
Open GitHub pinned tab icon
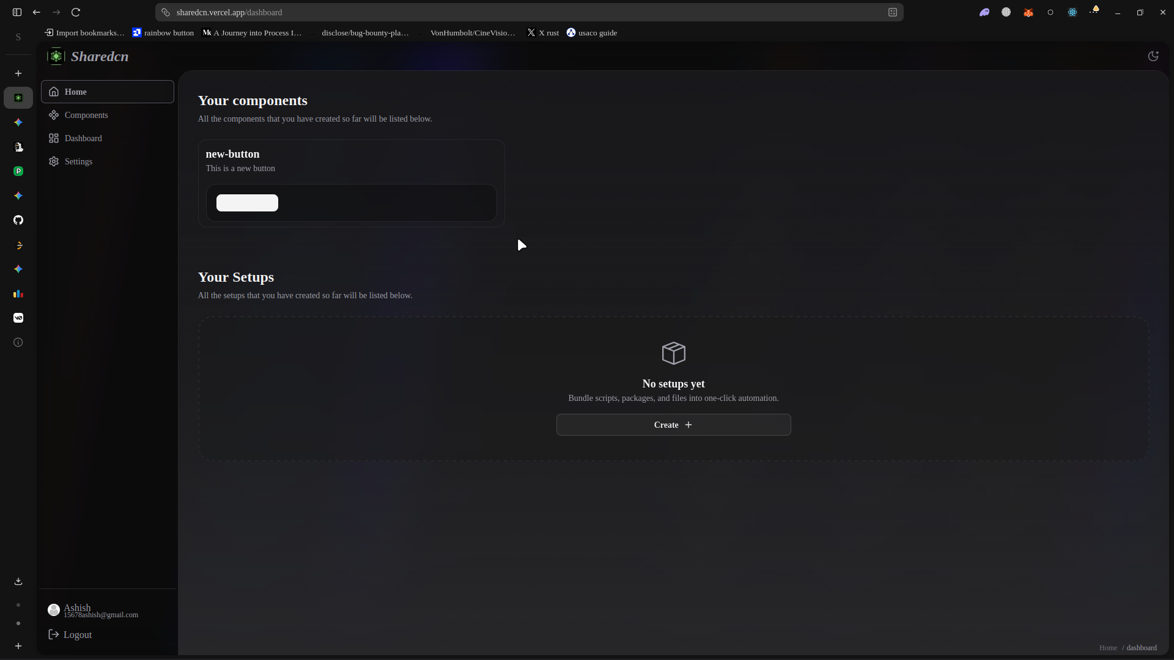click(18, 220)
